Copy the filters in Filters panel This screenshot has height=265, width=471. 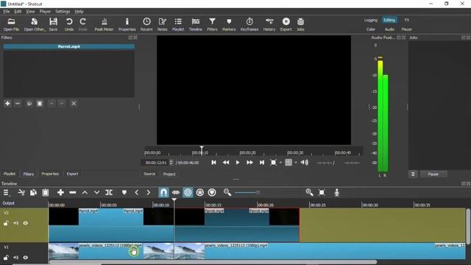[x=29, y=103]
